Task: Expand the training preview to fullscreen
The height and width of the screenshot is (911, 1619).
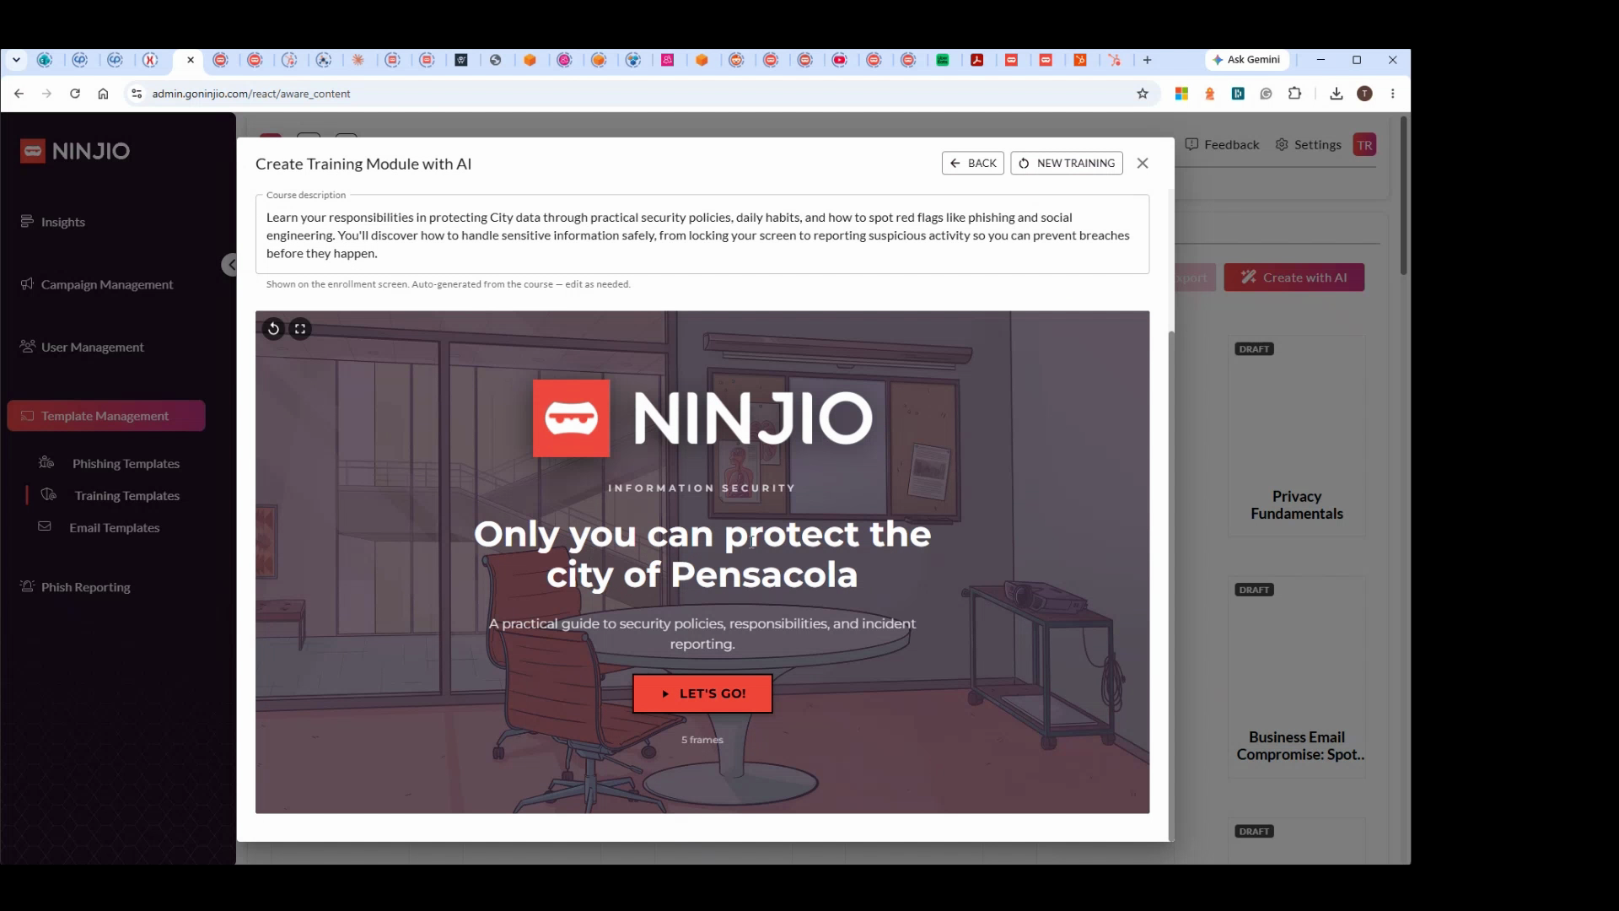Action: click(300, 329)
